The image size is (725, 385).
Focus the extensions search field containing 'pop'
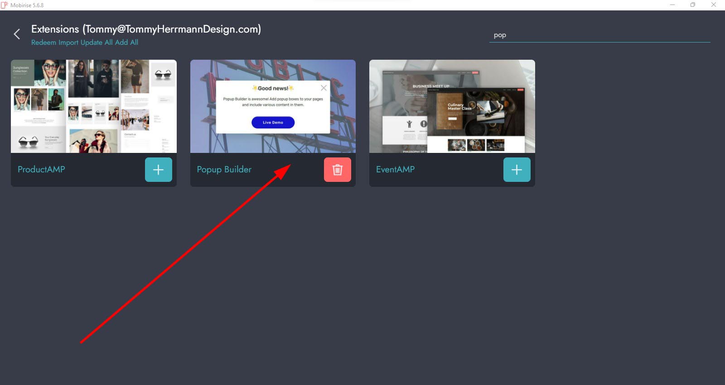coord(599,35)
